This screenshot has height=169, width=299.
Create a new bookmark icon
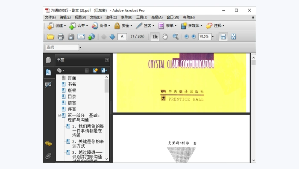95,71
